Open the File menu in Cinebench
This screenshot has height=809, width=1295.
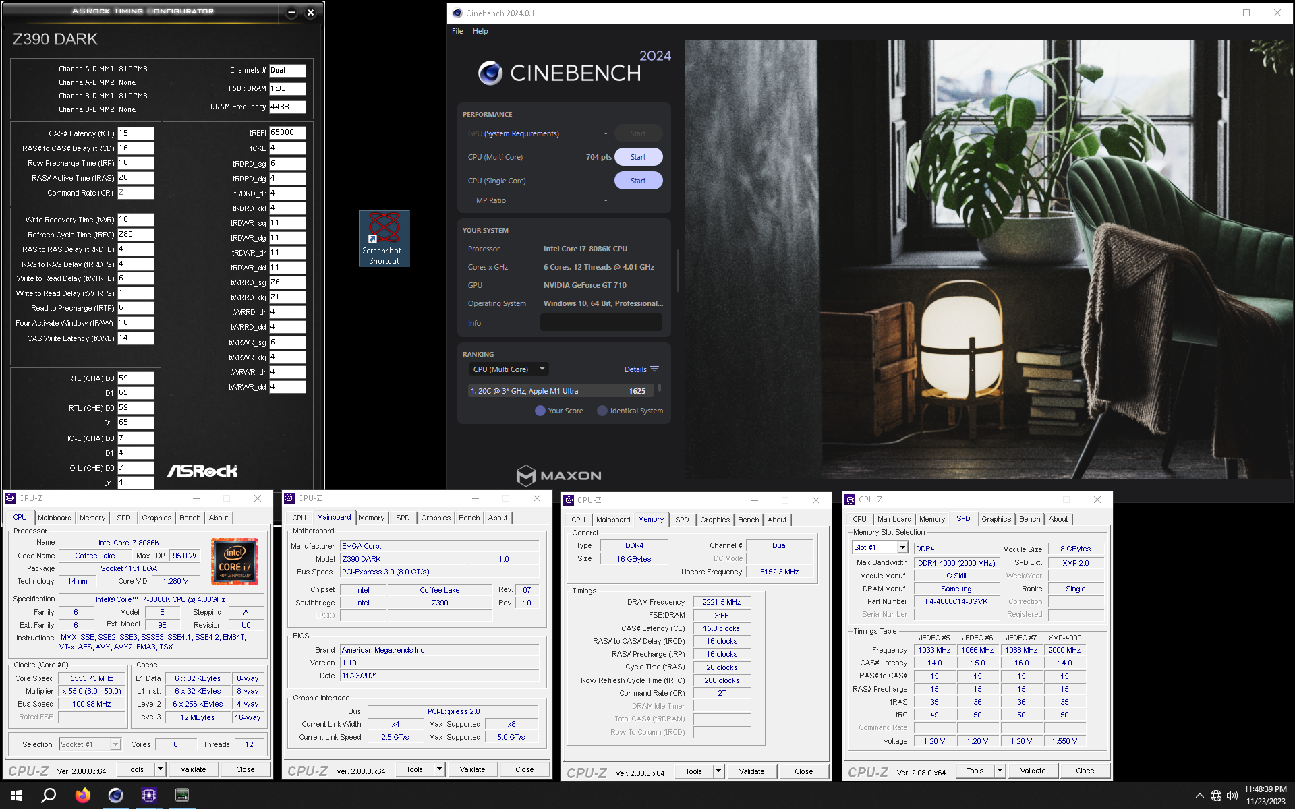(x=457, y=31)
